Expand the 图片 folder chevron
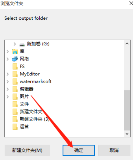 [8, 97]
